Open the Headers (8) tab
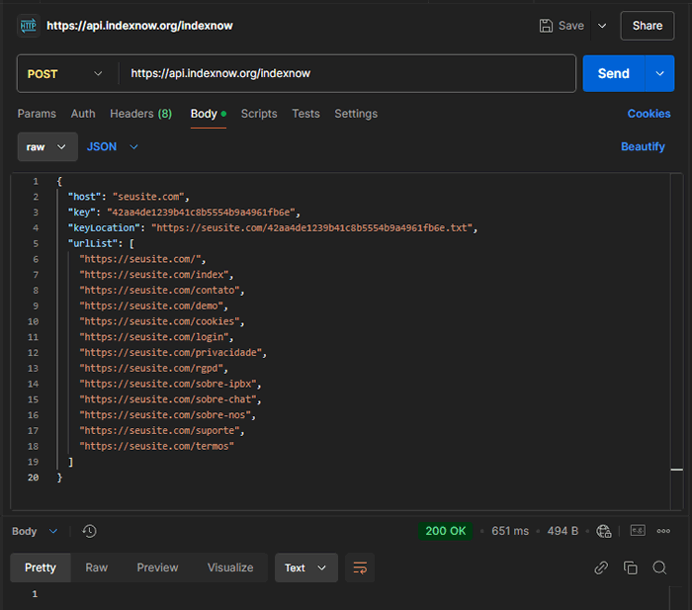 click(140, 114)
